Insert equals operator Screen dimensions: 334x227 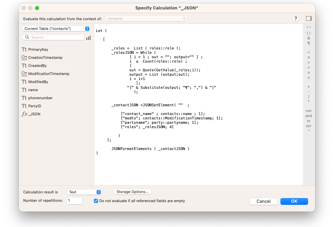309,52
